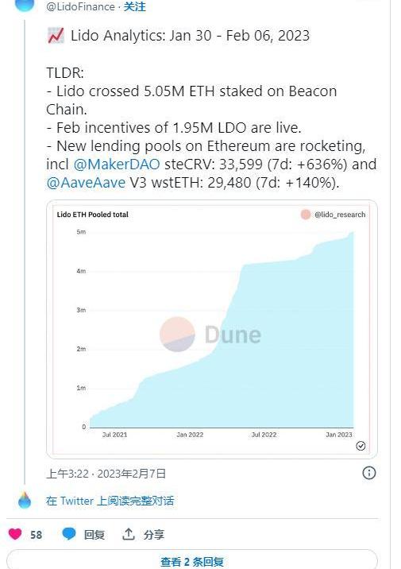Screen dimensions: 401x569
Task: Open 在 Twitter 上阅读完整对话 link
Action: 110,501
